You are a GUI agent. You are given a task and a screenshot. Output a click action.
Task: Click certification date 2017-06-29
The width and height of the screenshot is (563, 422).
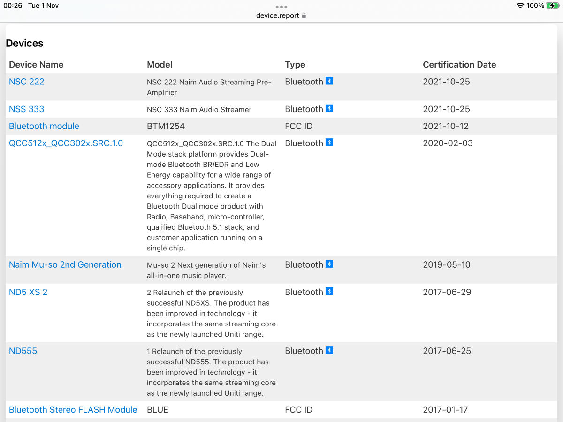[447, 292]
